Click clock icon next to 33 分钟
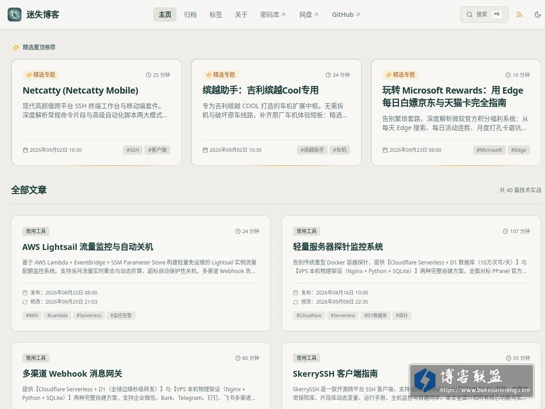Screen dimensions: 545x409 point(509,358)
